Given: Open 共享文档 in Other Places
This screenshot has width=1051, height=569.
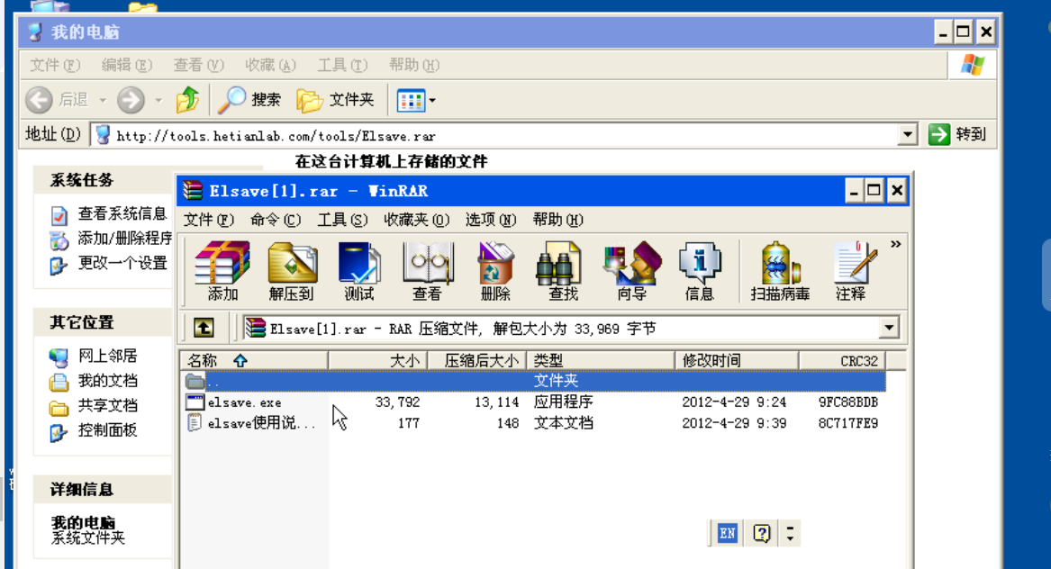Looking at the screenshot, I should [x=107, y=405].
